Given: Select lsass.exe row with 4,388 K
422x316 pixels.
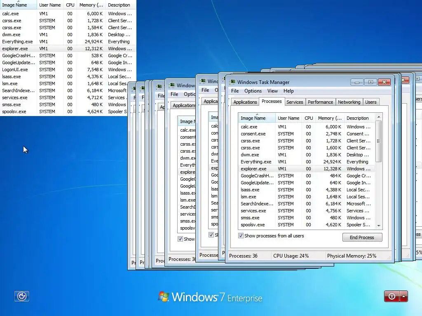Looking at the screenshot, I should [x=306, y=189].
